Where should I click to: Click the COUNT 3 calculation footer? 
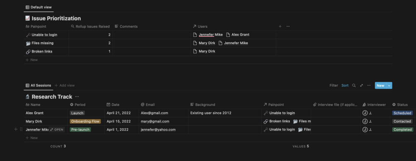[58, 147]
